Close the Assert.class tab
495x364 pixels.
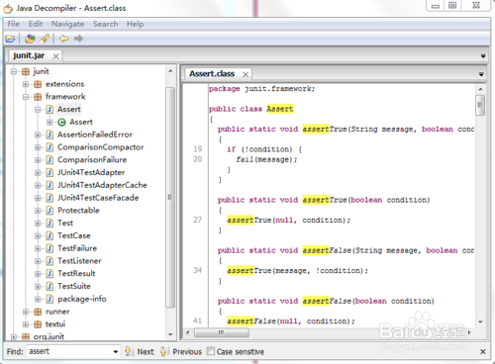246,74
